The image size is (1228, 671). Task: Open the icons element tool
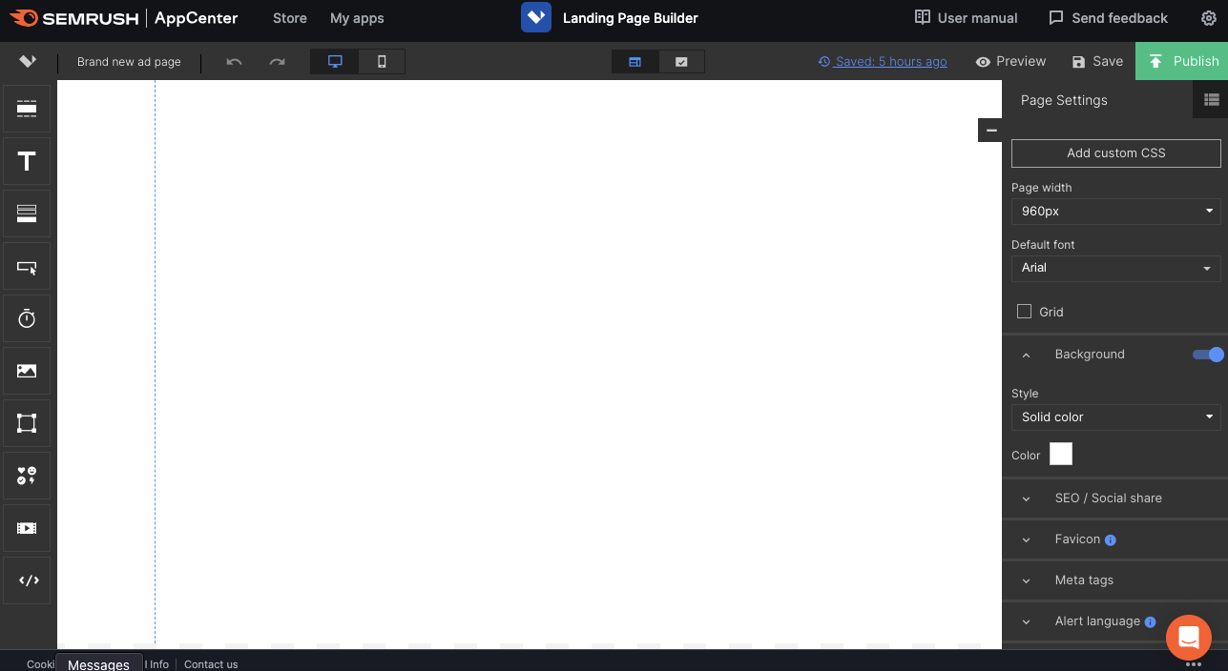(27, 476)
